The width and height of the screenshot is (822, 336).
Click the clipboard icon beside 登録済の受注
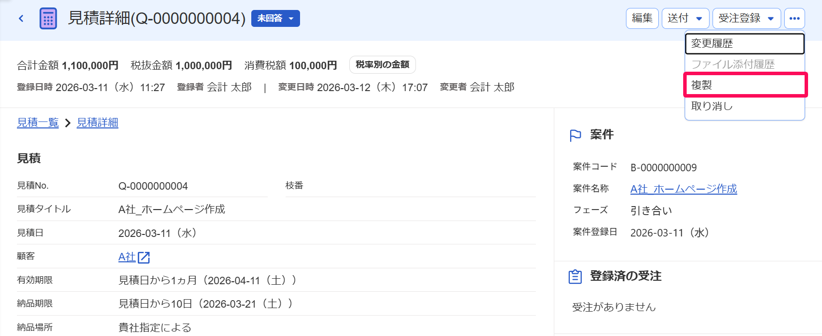575,276
